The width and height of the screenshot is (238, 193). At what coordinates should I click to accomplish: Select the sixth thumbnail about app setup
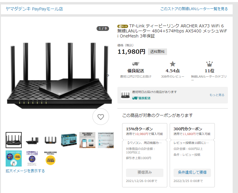point(106,140)
